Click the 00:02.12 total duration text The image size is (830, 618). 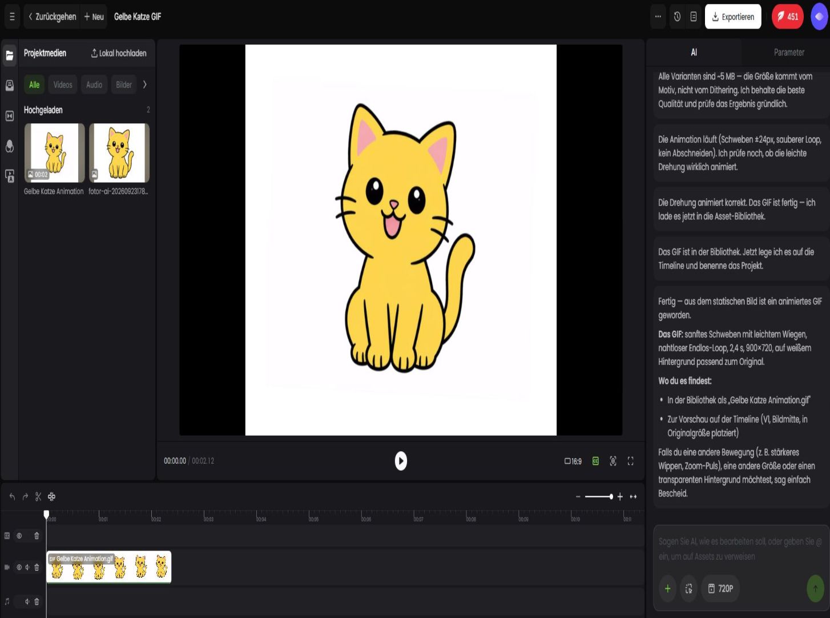tap(203, 461)
